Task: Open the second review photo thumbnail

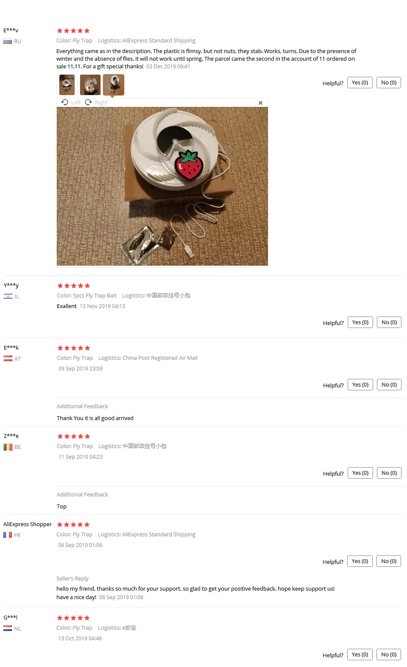Action: click(x=90, y=85)
